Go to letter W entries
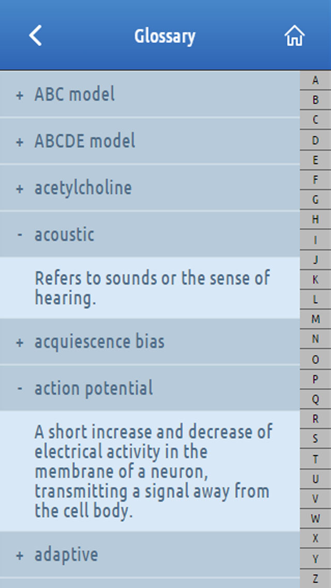This screenshot has width=331, height=588. pyautogui.click(x=315, y=518)
